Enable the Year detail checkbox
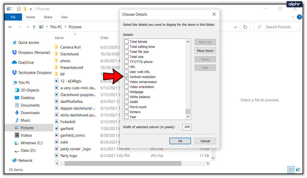The width and height of the screenshot is (307, 178). (126, 117)
